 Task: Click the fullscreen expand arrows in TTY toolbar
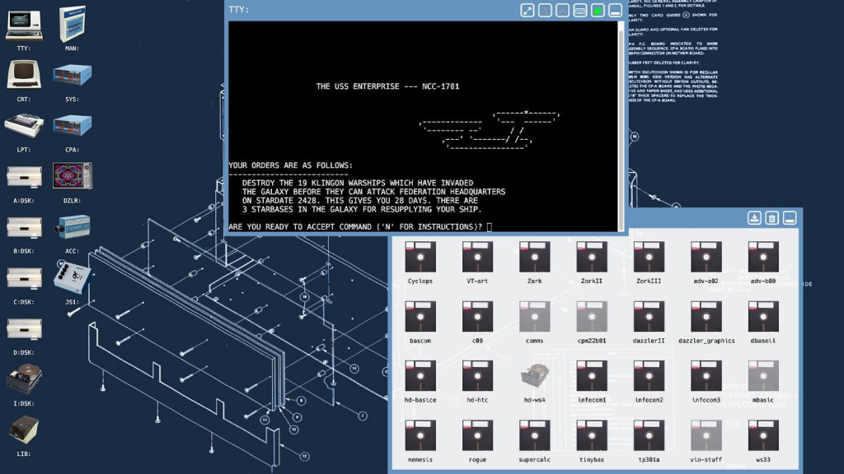pos(527,10)
